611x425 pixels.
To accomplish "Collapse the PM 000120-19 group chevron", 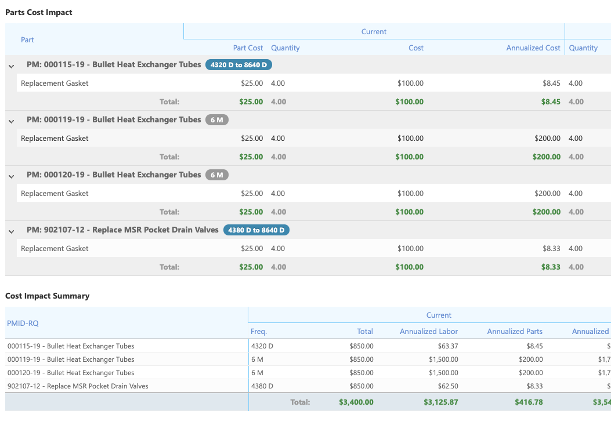I will (11, 176).
